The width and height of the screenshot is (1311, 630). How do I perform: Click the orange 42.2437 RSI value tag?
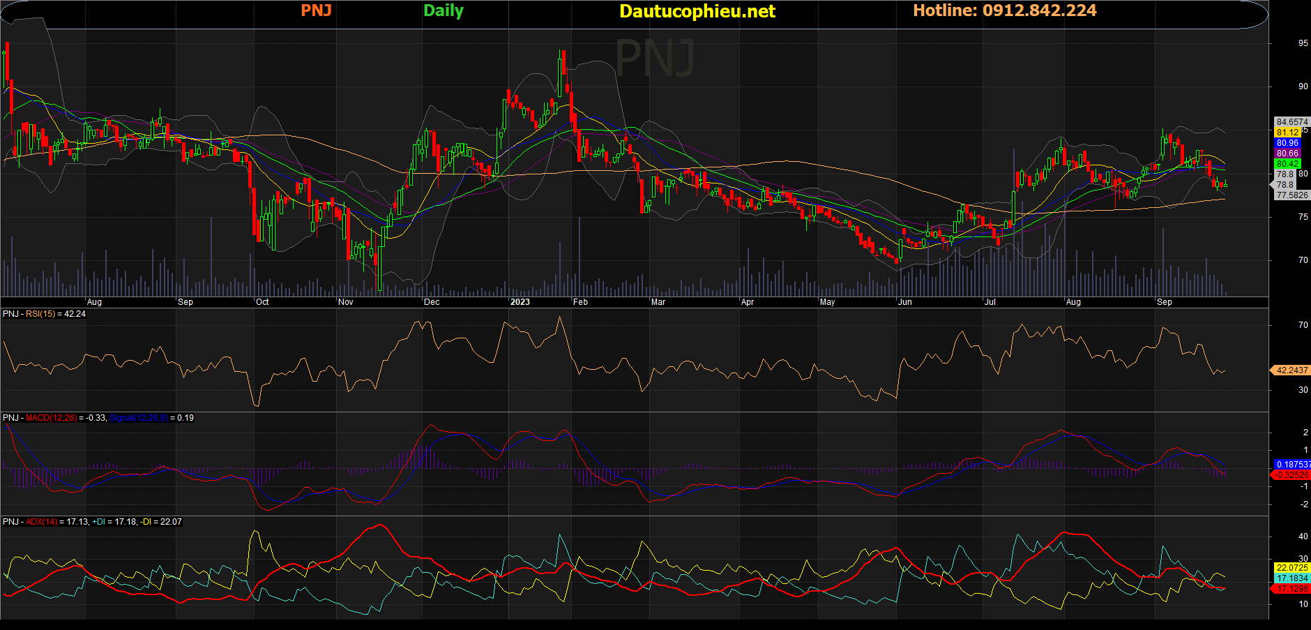coord(1291,370)
